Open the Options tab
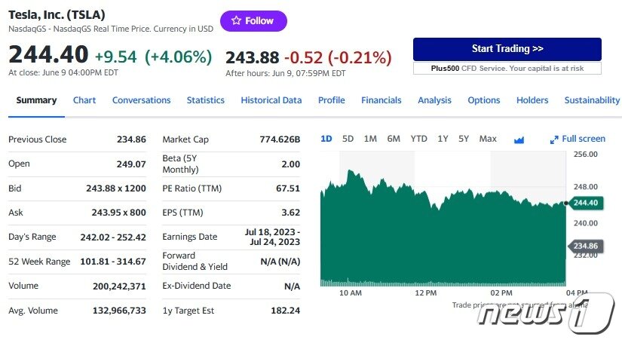Screen dimensions: 622x343 (483, 100)
